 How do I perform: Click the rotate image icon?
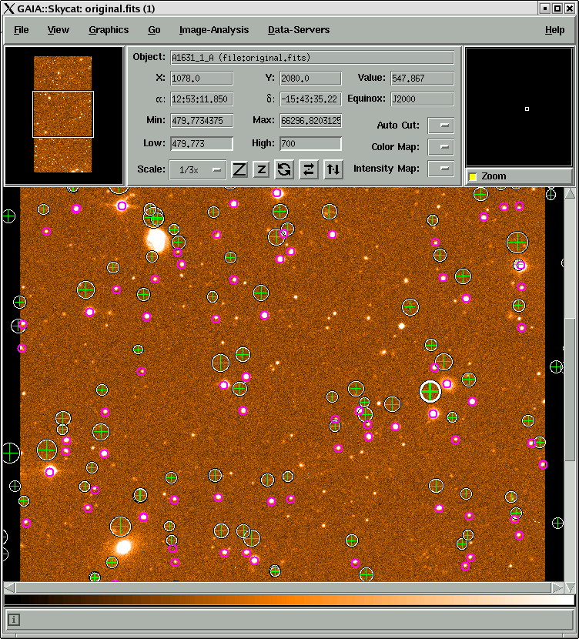[x=284, y=169]
